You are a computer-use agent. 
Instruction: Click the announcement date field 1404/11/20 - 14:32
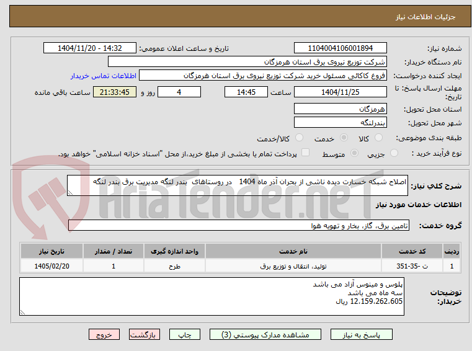(90, 48)
